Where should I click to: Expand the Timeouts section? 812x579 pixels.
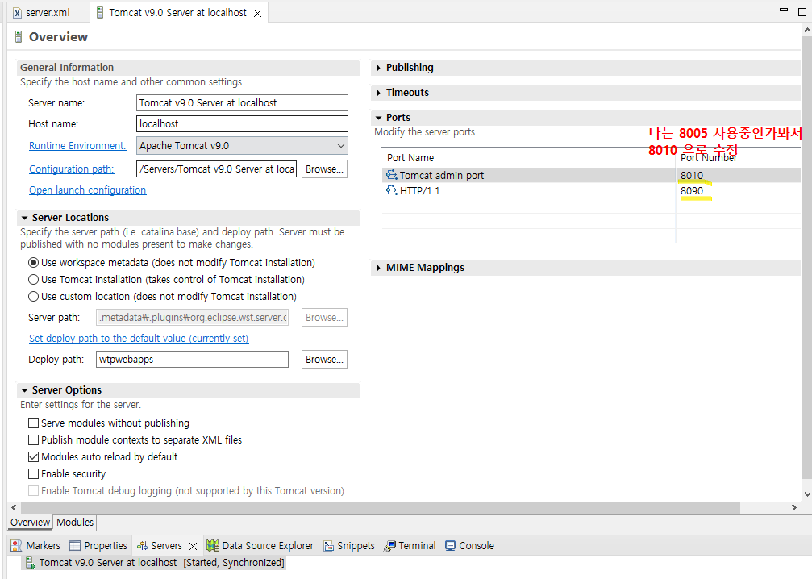pos(378,93)
